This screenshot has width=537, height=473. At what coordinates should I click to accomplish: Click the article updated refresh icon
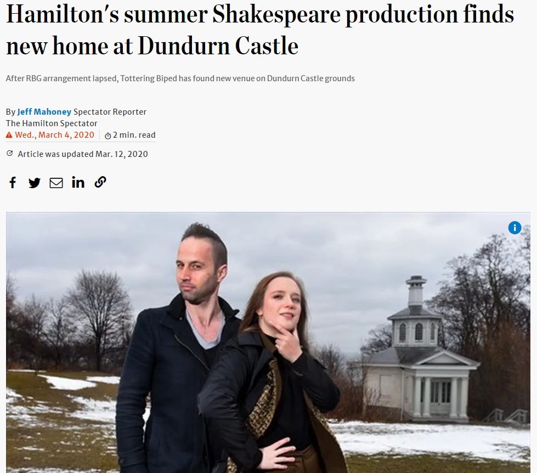click(x=9, y=154)
